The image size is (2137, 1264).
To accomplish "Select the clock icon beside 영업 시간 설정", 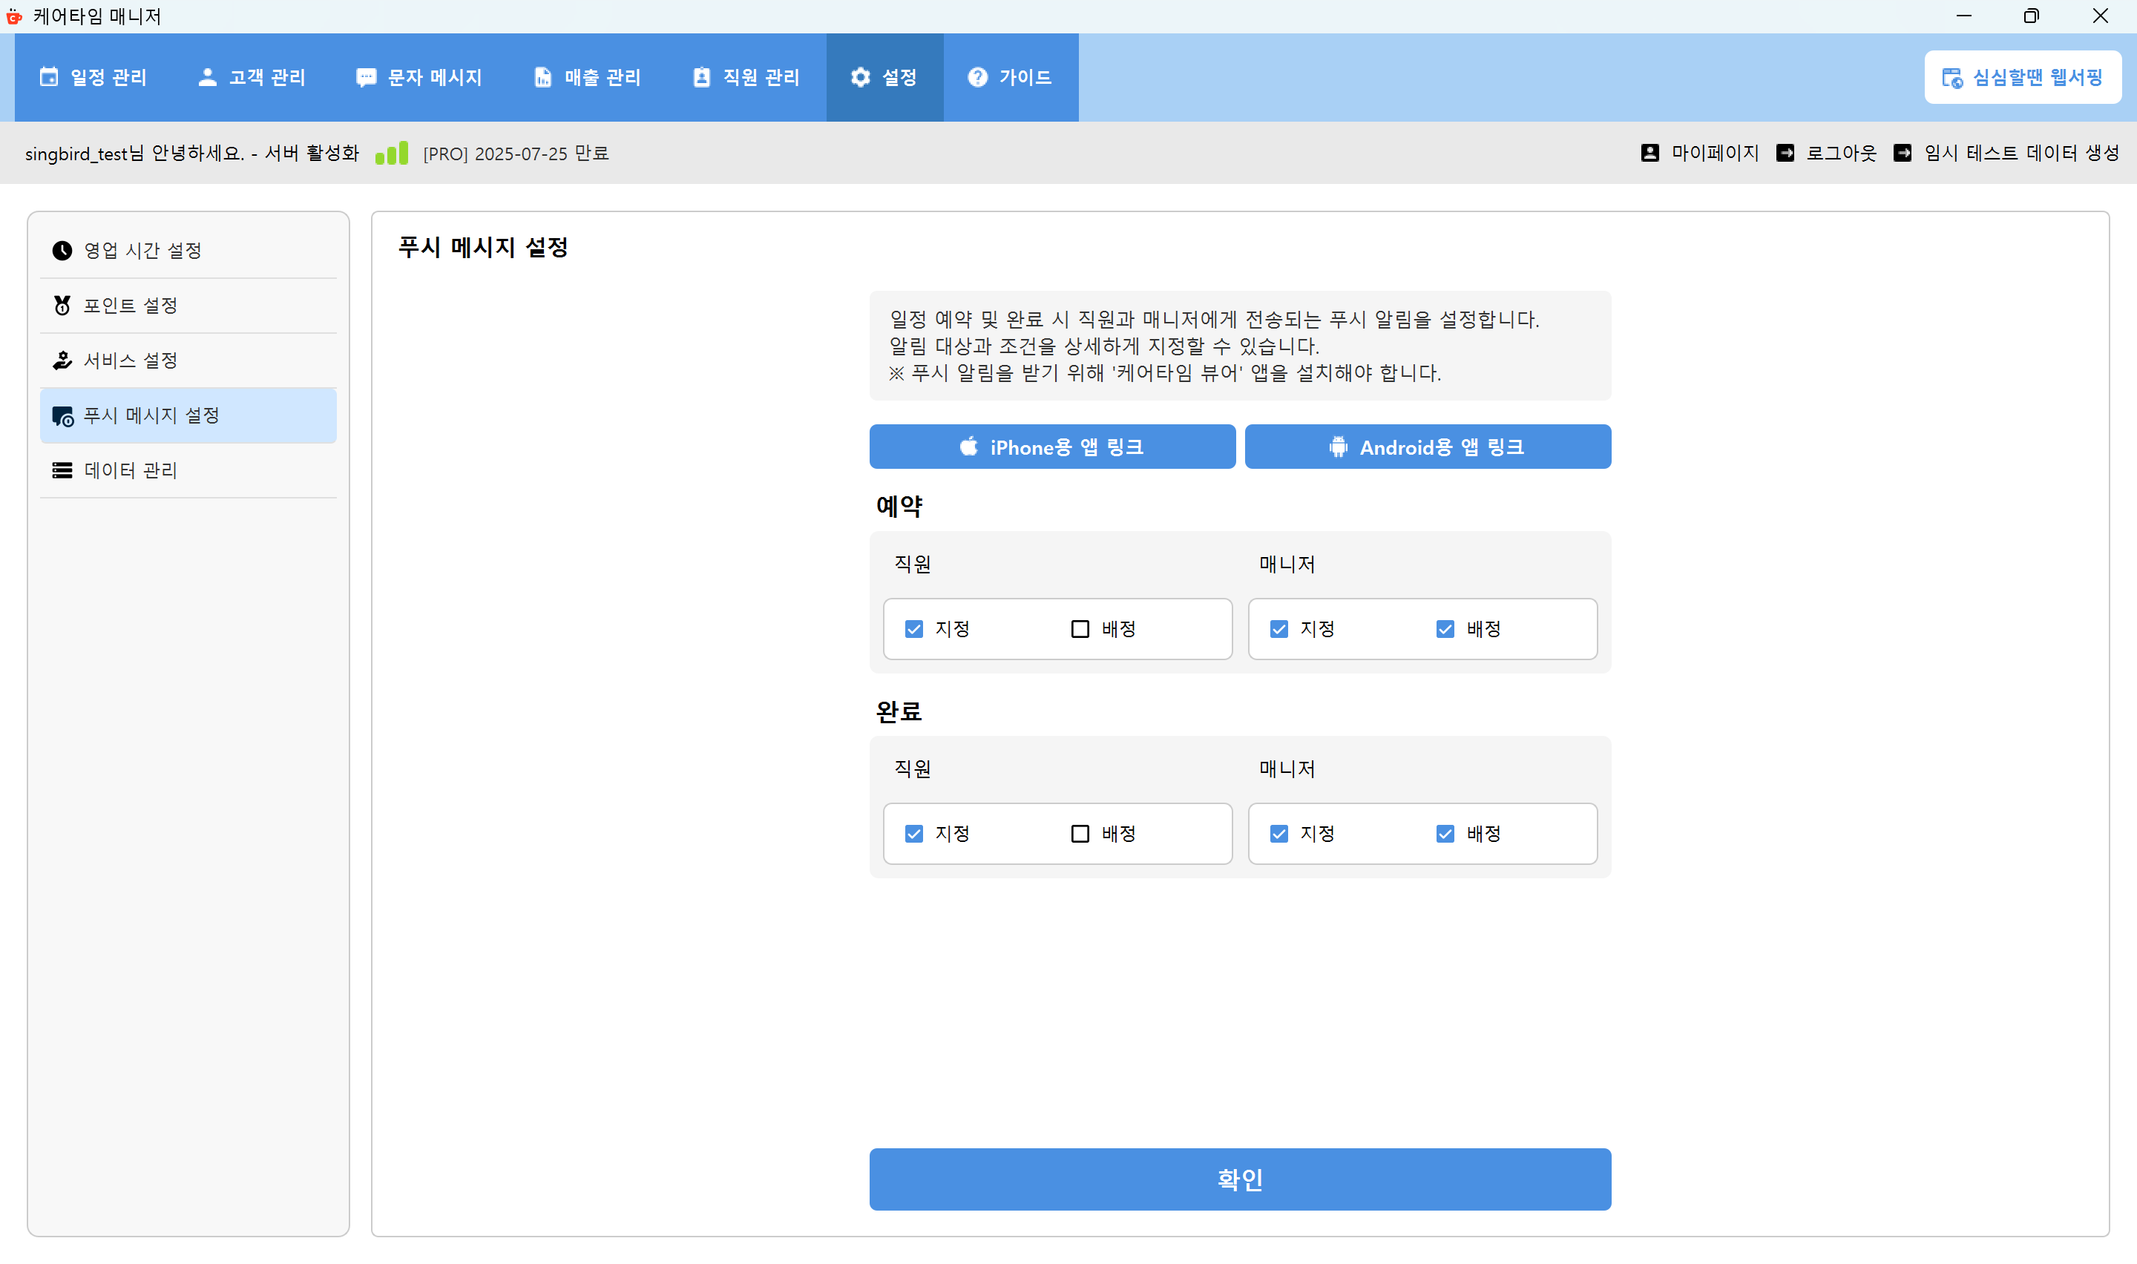I will tap(62, 249).
